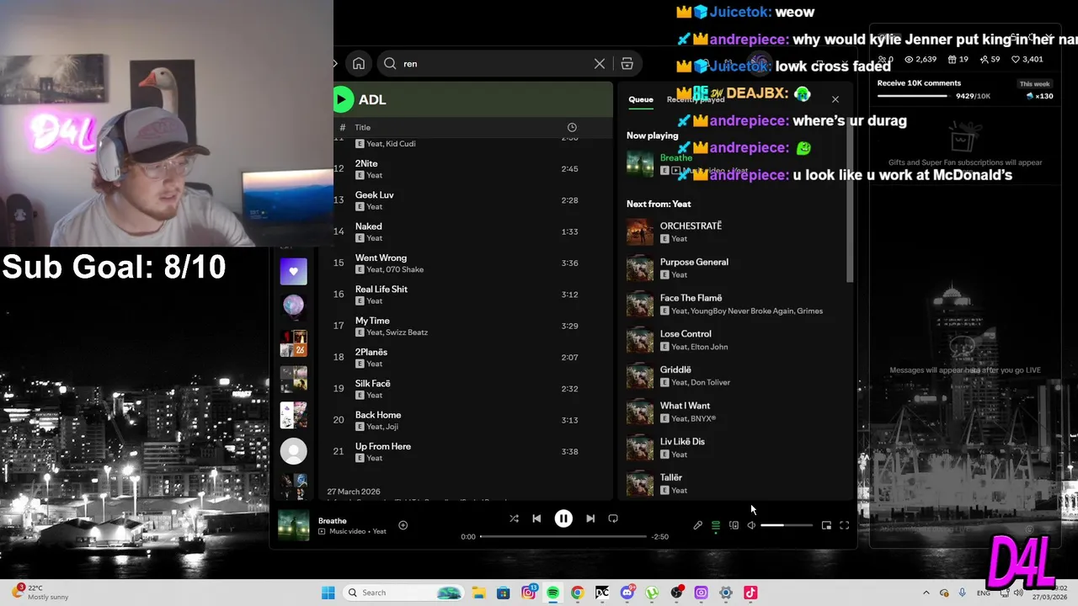Select Griddlë in the queue
Image resolution: width=1078 pixels, height=606 pixels.
(737, 375)
